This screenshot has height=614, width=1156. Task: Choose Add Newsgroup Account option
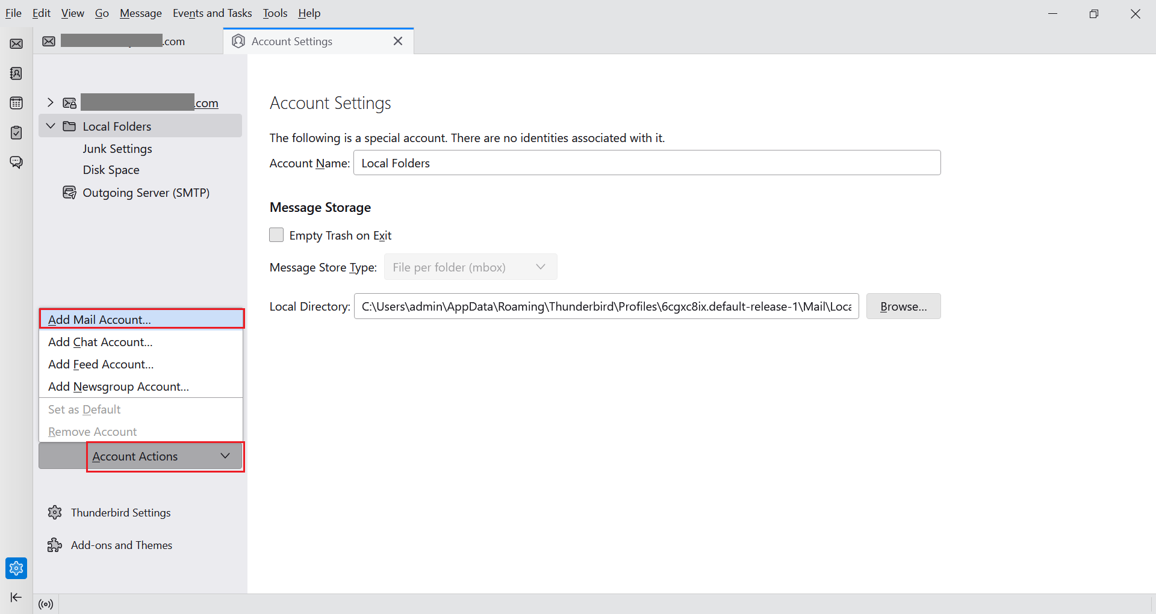coord(141,386)
